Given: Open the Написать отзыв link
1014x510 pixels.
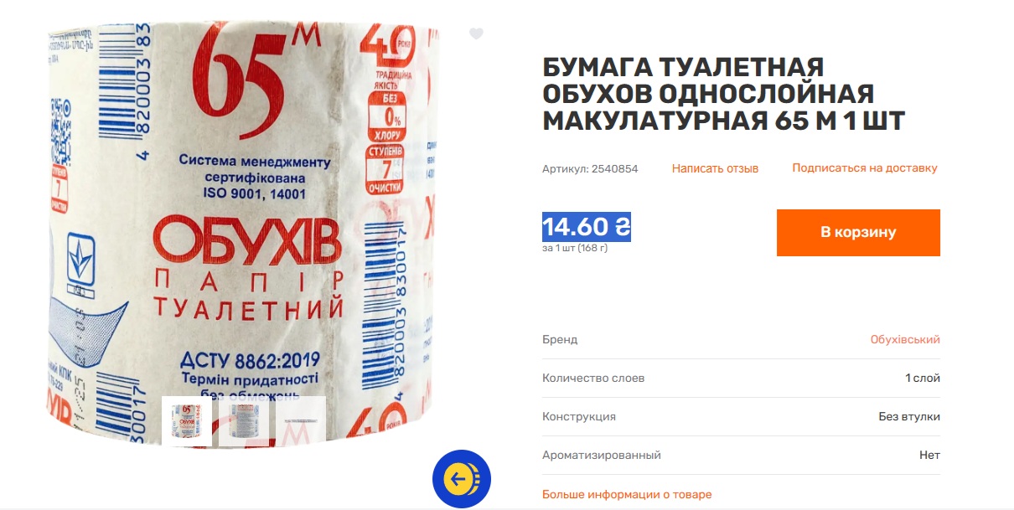Looking at the screenshot, I should [715, 168].
